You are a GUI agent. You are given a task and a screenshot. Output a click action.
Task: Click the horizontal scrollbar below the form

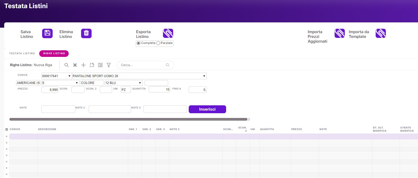128,119
